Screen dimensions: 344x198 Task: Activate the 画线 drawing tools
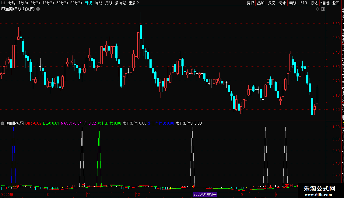coord(293,3)
